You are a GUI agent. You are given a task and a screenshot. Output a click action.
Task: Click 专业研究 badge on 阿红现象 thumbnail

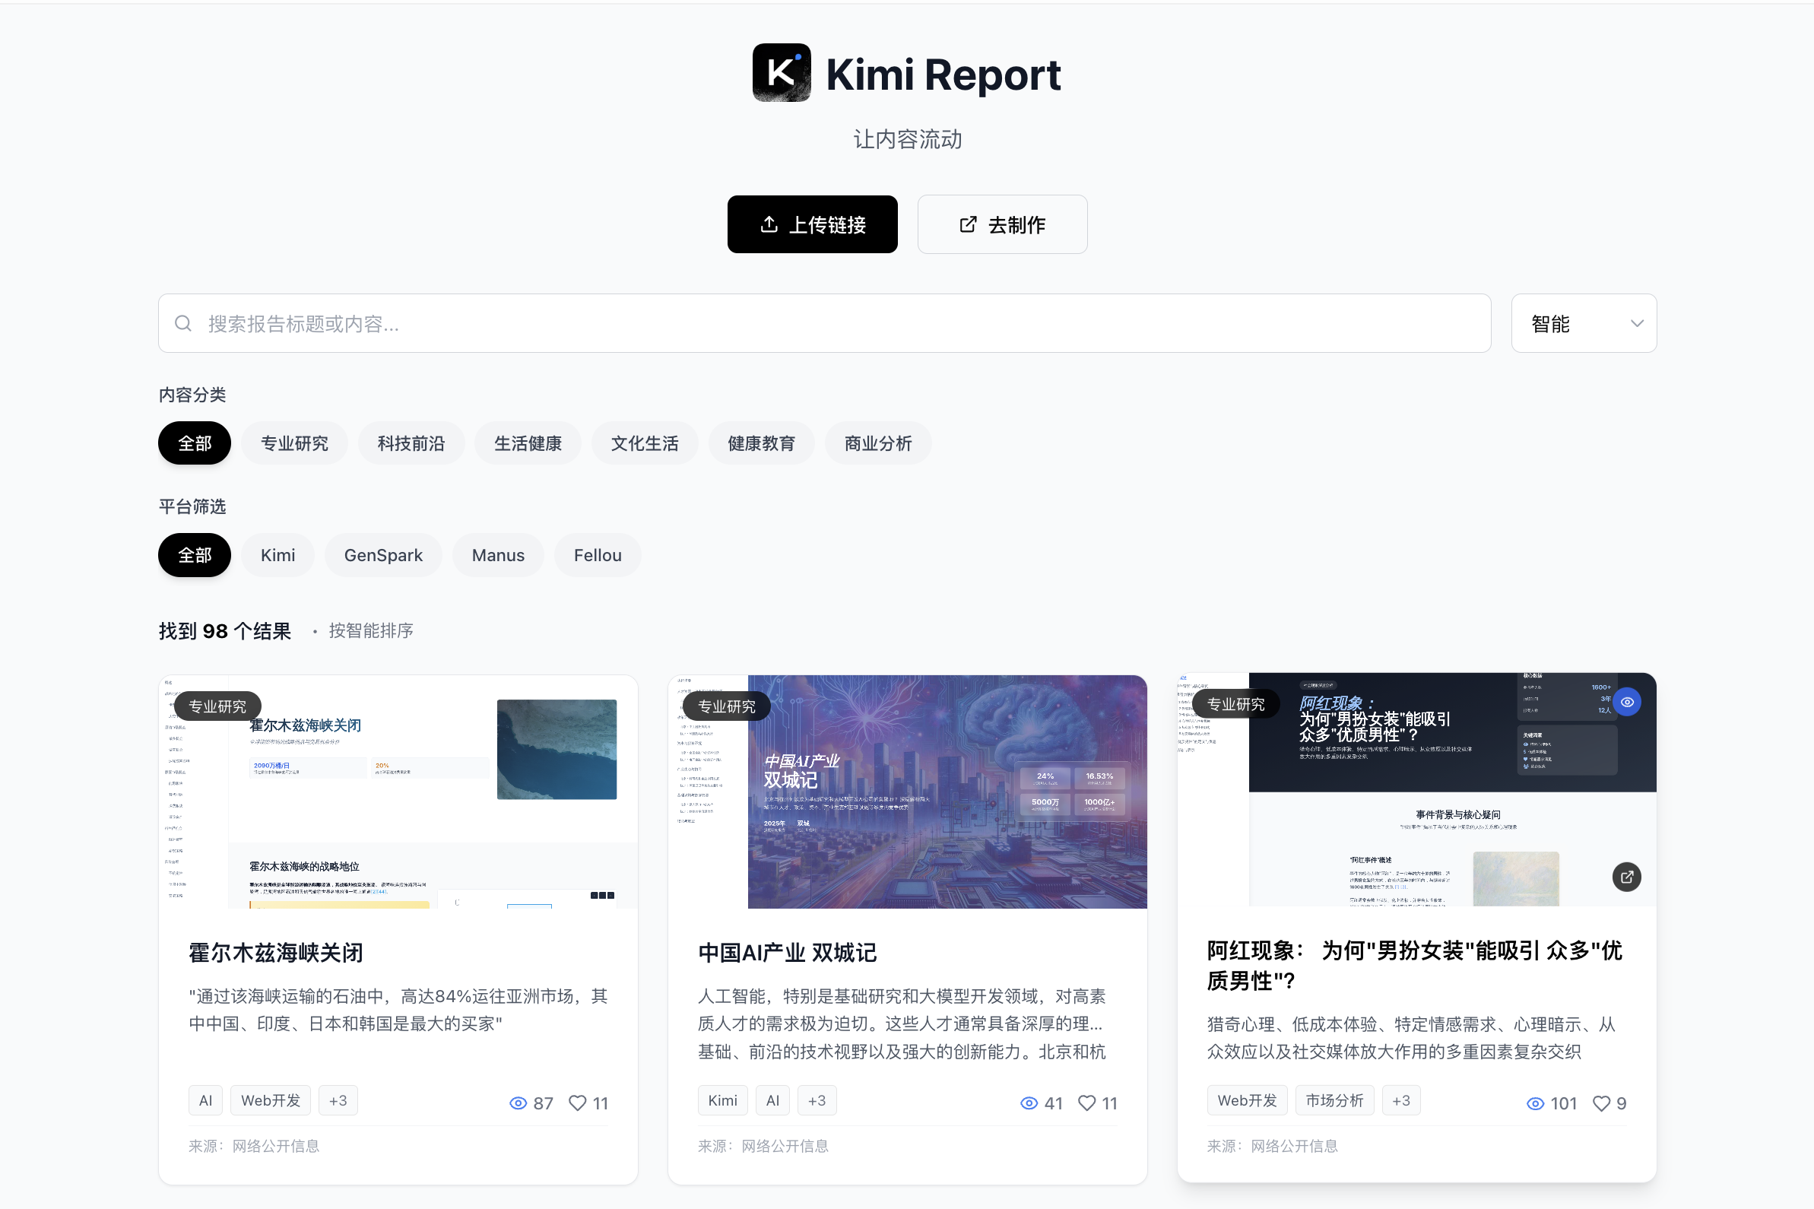click(1235, 704)
